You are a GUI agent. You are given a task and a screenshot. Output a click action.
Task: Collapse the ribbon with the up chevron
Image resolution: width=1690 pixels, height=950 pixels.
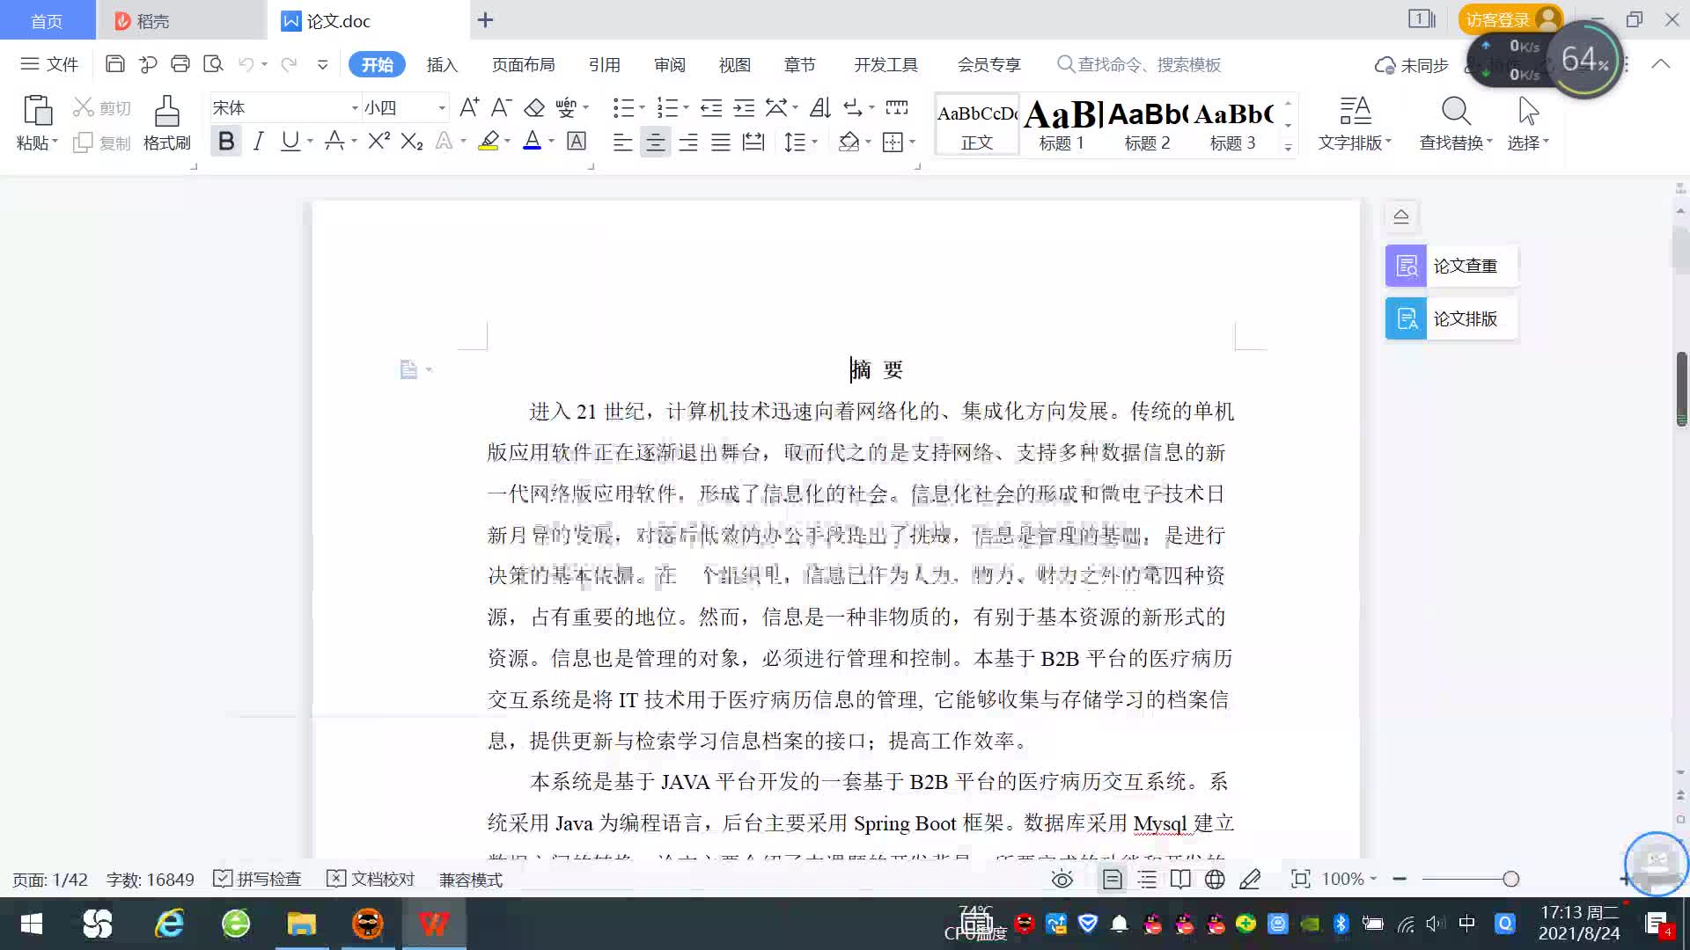pyautogui.click(x=1661, y=64)
